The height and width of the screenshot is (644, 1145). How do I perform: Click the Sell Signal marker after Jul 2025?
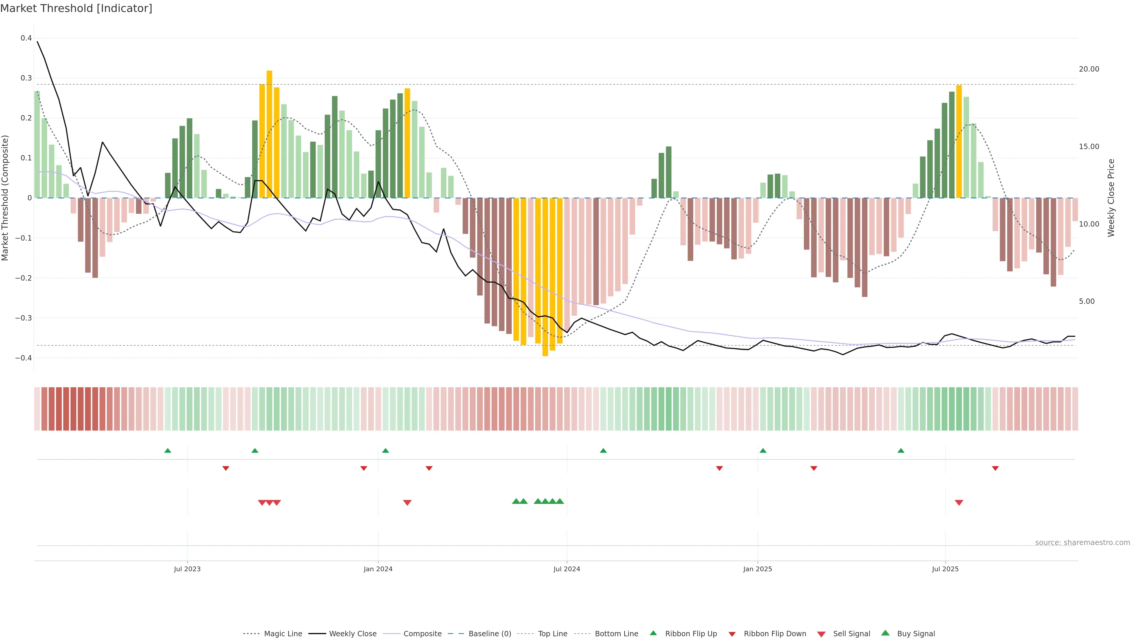click(x=959, y=503)
